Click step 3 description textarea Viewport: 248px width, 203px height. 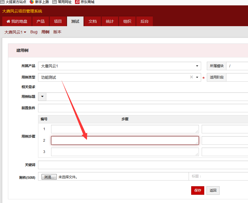[x=125, y=152]
